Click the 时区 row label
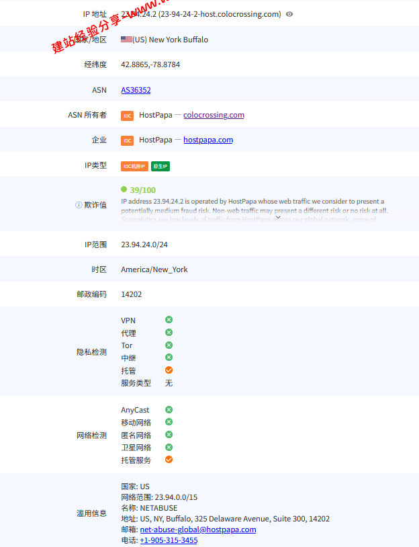This screenshot has height=547, width=419. (x=99, y=269)
